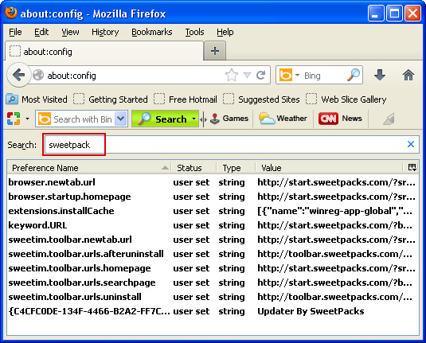Select sweetim.toolbar.urls.searchpage row
The height and width of the screenshot is (343, 426).
click(x=213, y=283)
